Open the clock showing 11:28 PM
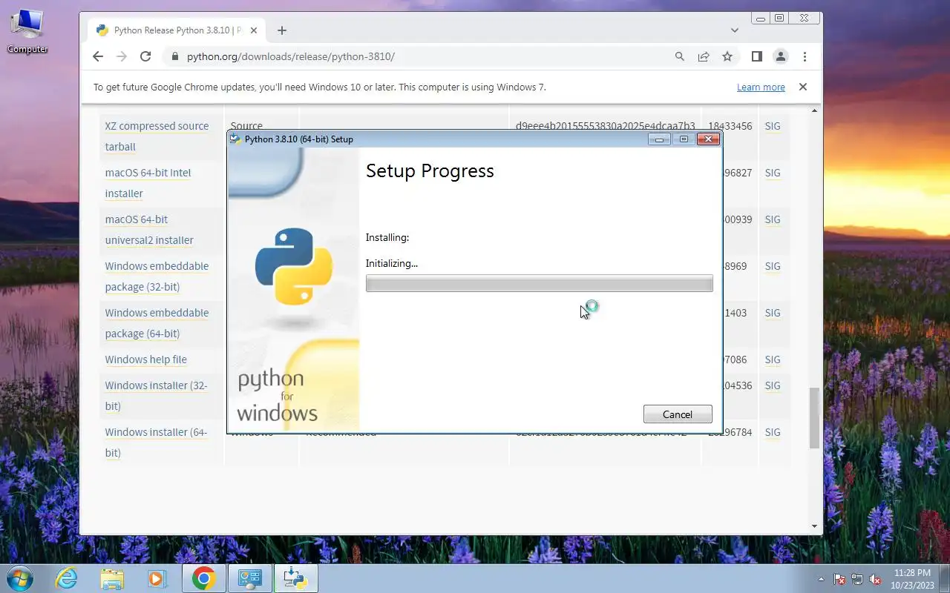This screenshot has height=593, width=950. click(912, 578)
